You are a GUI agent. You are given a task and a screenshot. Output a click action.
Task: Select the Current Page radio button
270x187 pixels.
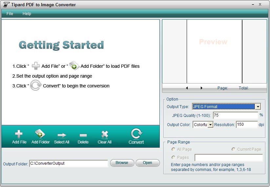click(x=233, y=149)
